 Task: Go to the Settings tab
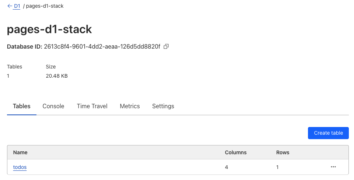tap(163, 106)
